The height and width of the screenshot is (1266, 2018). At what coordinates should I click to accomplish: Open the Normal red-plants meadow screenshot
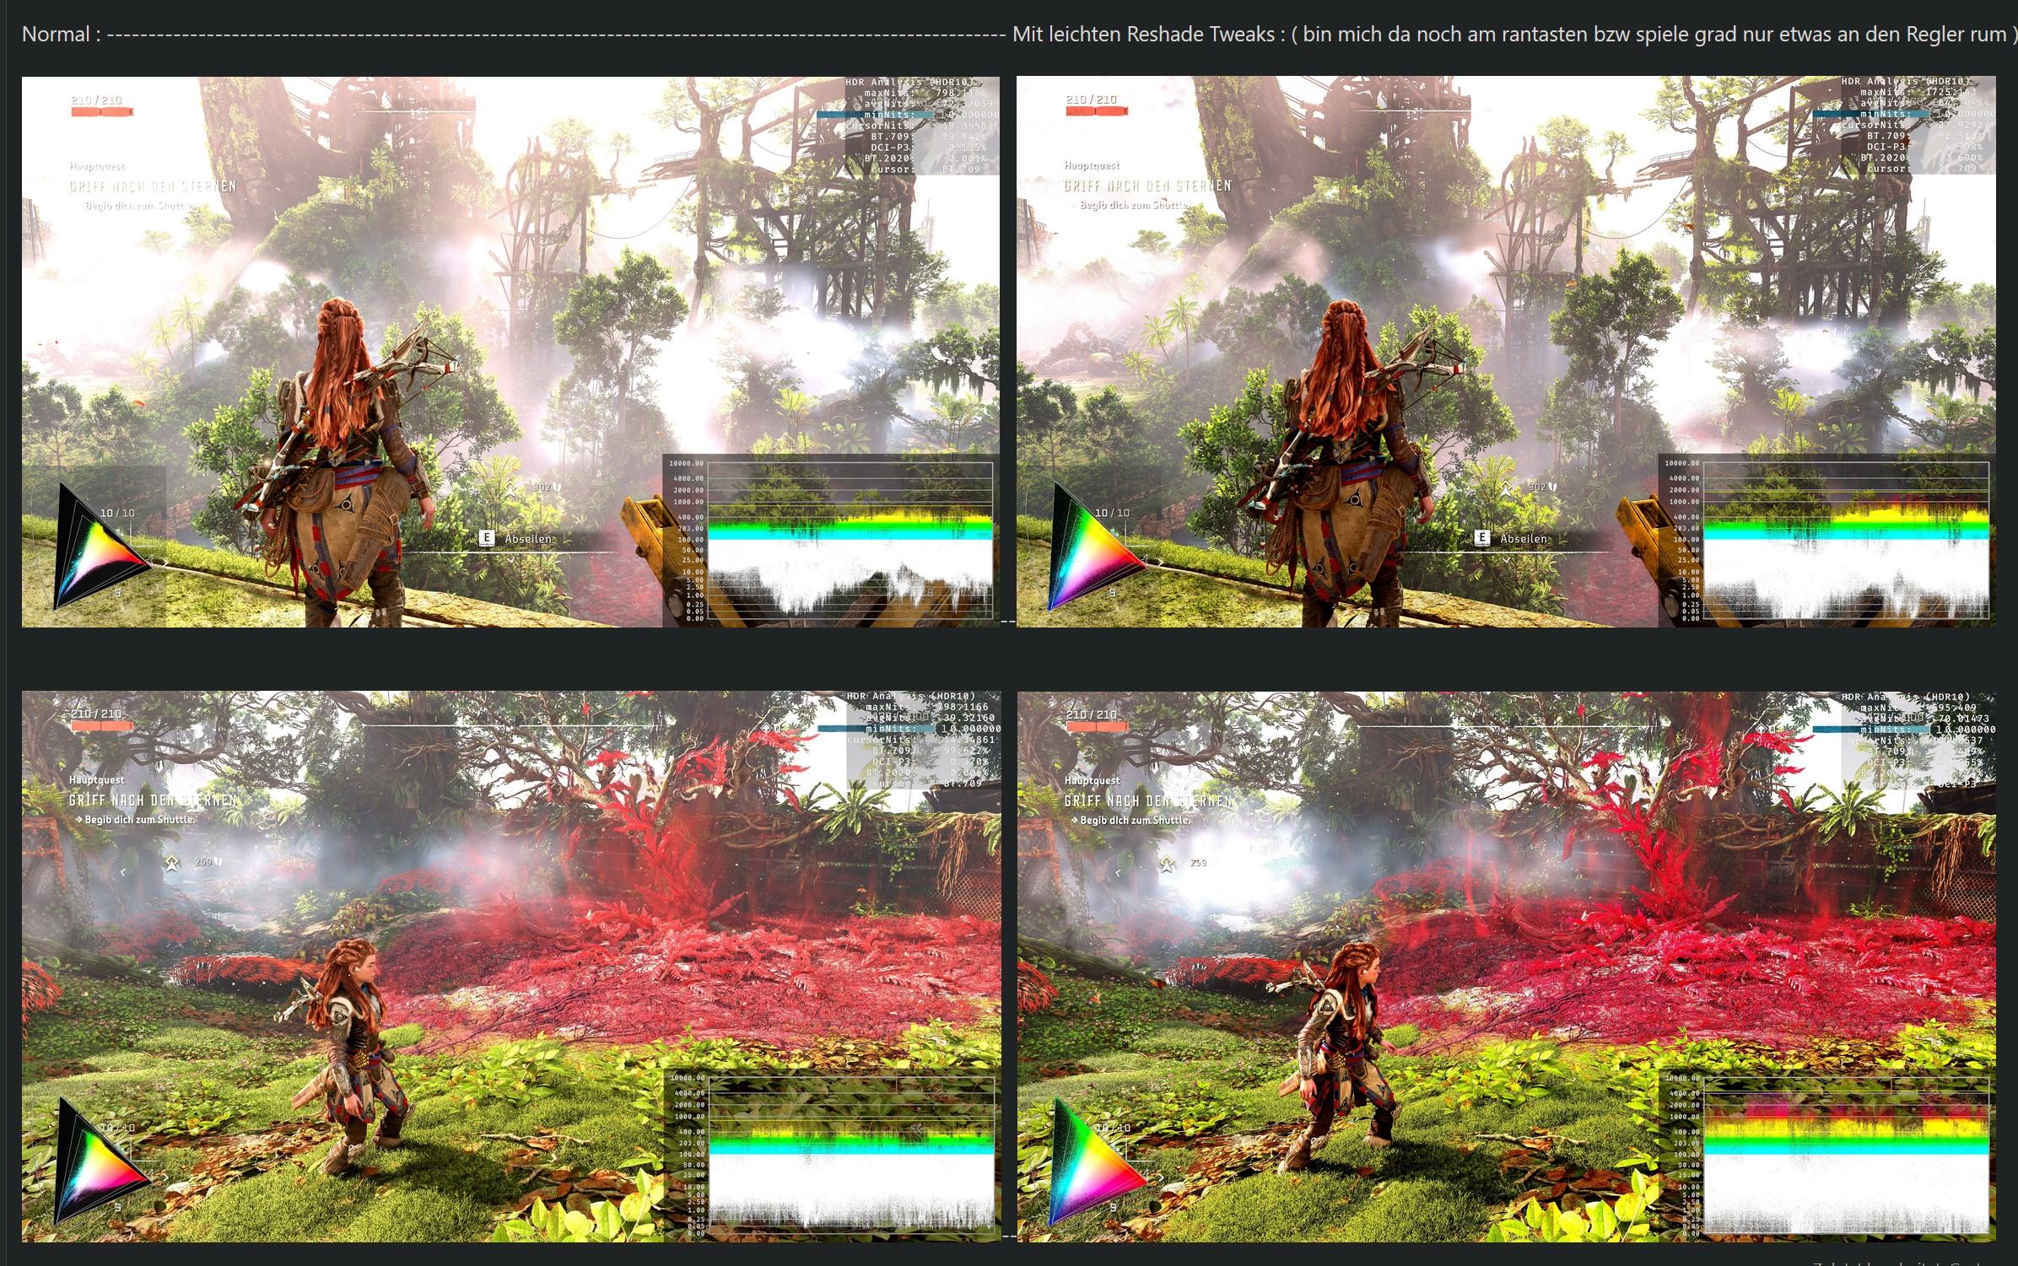[x=511, y=967]
